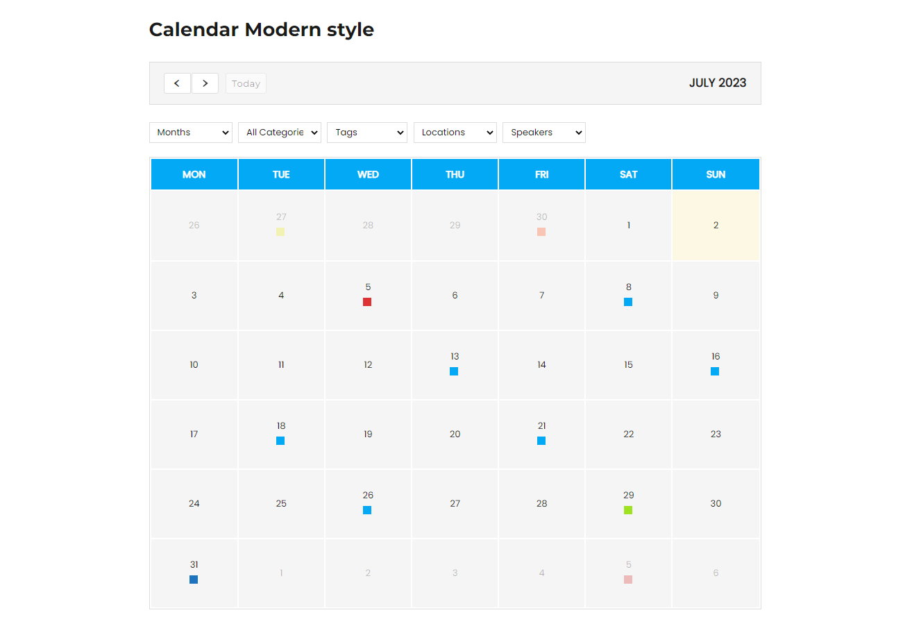
Task: Open the All Categories dropdown
Action: [280, 133]
